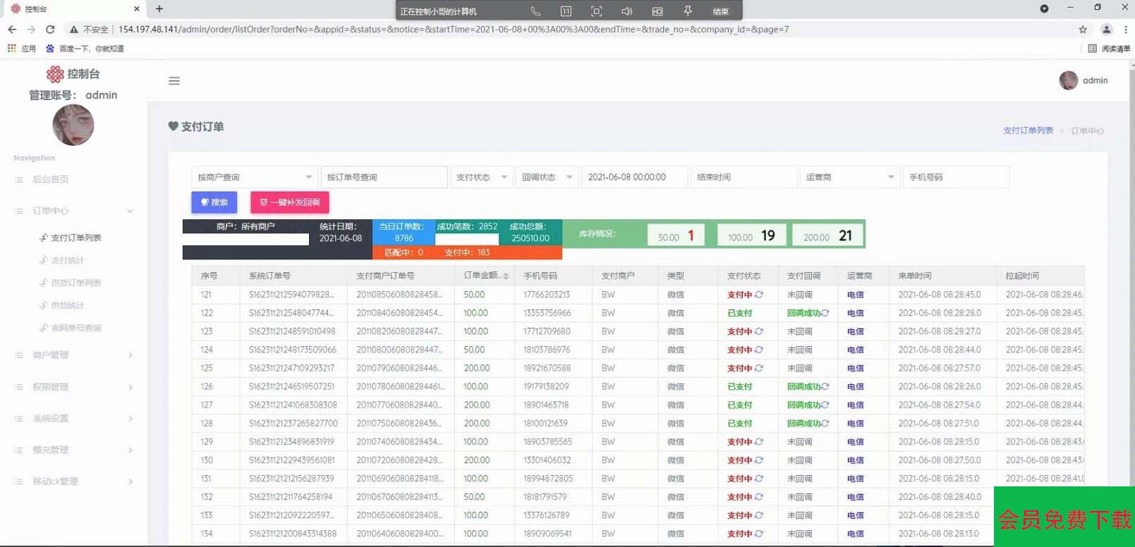The height and width of the screenshot is (547, 1135).
Task: Click the admin avatar at top right
Action: coord(1069,80)
